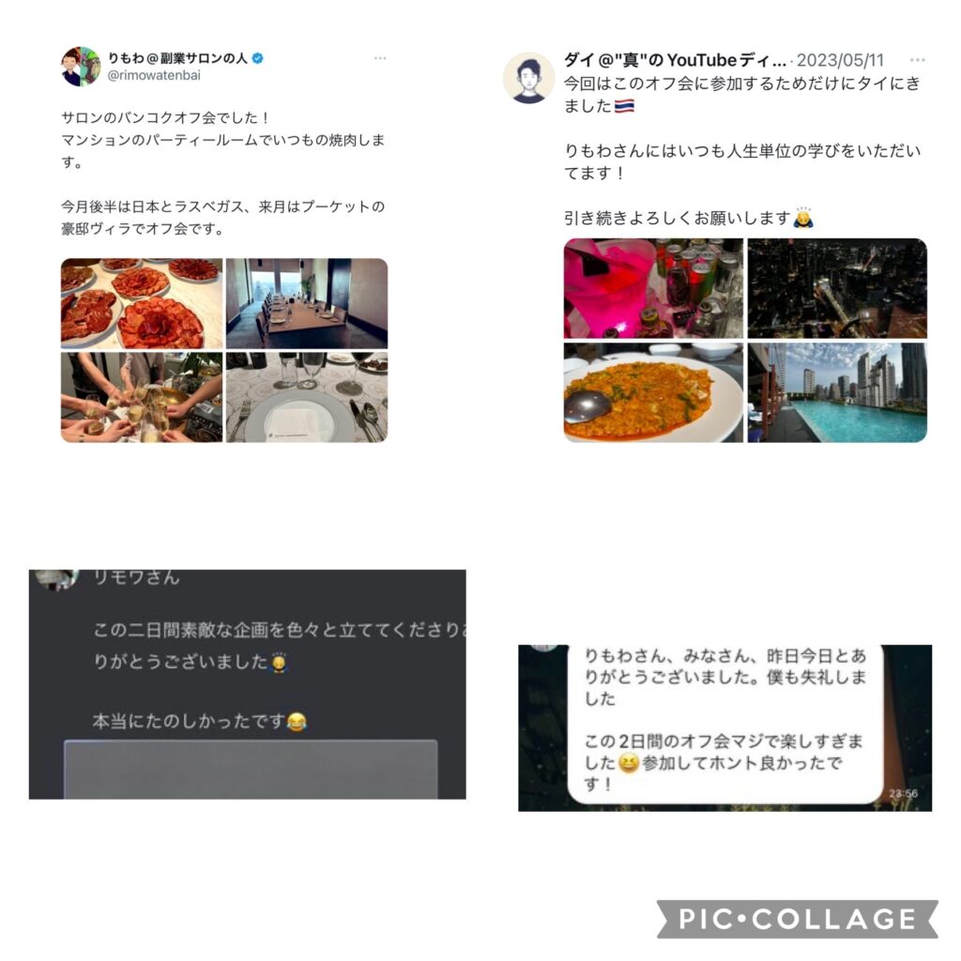Open the three-dot menu on りもわ's tweet
This screenshot has width=961, height=961.
(x=380, y=58)
